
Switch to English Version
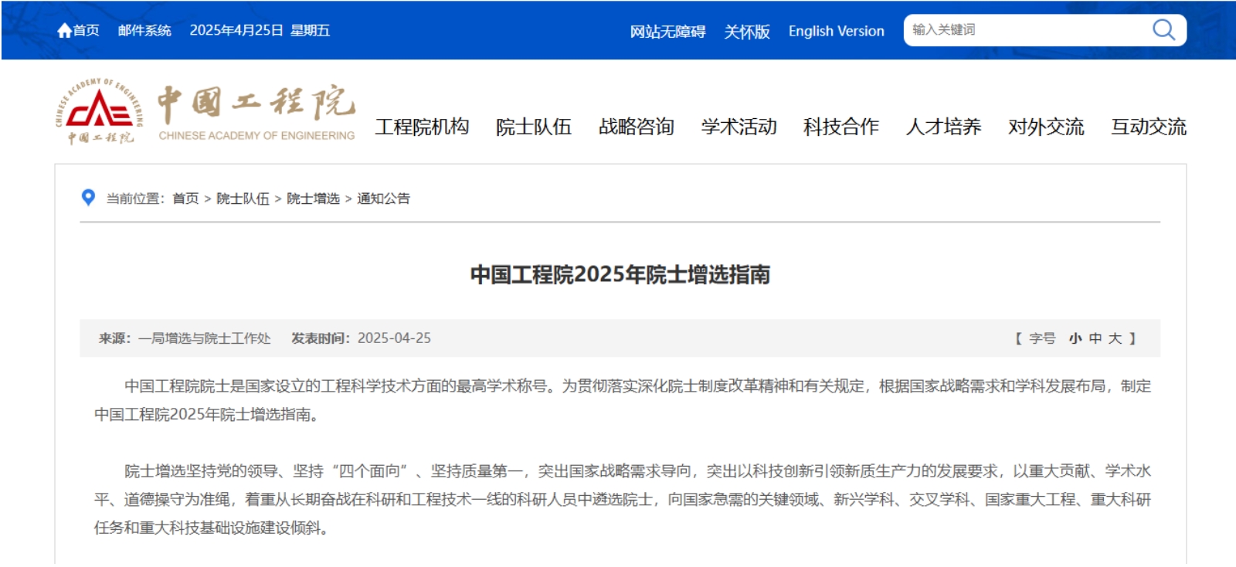pyautogui.click(x=836, y=31)
